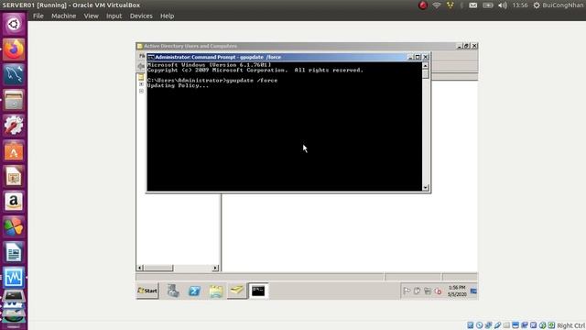This screenshot has width=586, height=330.
Task: Open the VirtualBox Devices menu
Action: point(141,16)
